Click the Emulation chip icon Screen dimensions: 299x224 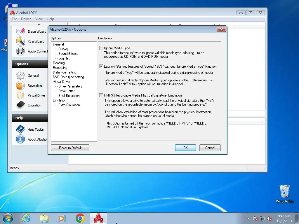20,105
